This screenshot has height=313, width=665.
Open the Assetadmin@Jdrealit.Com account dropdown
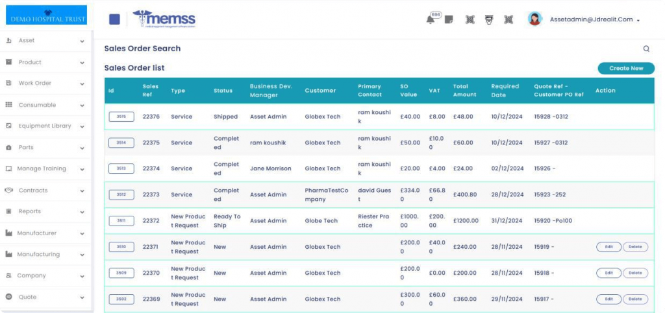click(x=595, y=19)
